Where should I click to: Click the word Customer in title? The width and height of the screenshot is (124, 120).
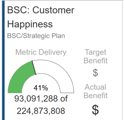click(54, 10)
